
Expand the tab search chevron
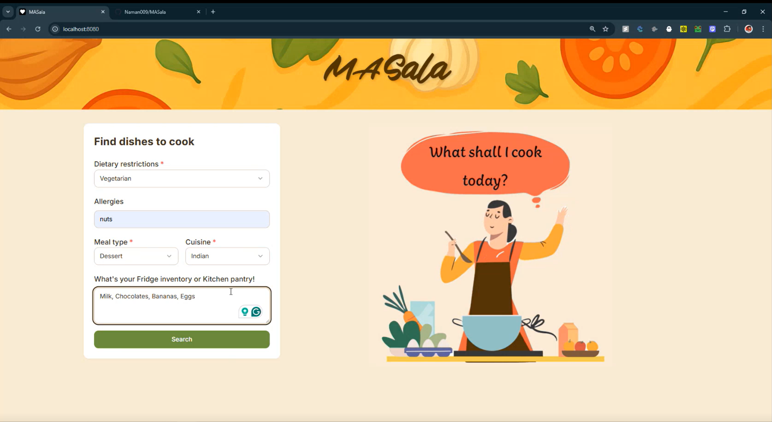(8, 12)
